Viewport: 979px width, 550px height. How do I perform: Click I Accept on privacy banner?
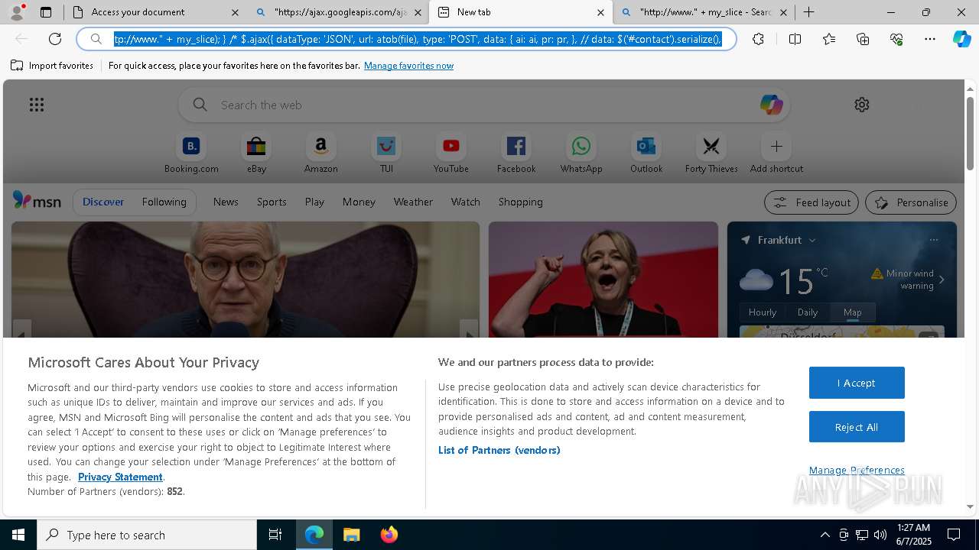coord(857,383)
